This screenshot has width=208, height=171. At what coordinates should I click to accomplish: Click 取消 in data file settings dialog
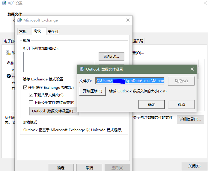point(181,105)
